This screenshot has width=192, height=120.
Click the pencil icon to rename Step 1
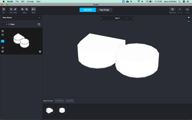126,18
